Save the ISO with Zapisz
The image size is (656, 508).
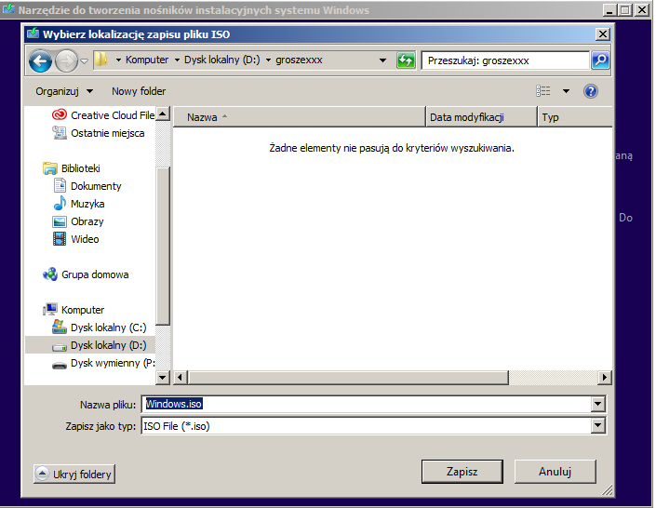[x=462, y=472]
